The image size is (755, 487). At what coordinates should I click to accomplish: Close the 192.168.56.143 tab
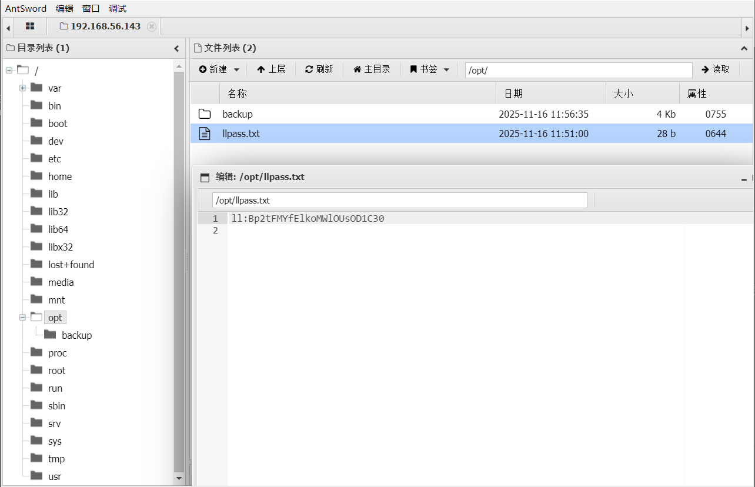(152, 26)
